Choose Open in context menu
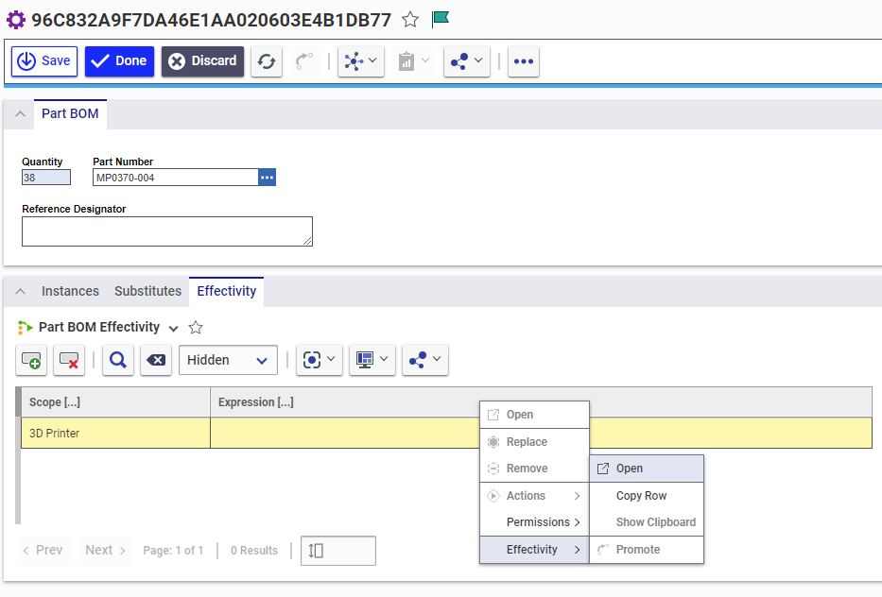The image size is (882, 597). [x=534, y=415]
